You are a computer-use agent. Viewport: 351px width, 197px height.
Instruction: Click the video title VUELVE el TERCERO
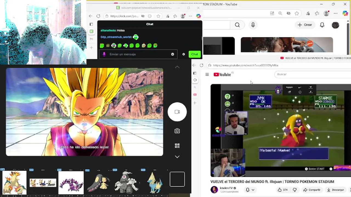click(272, 182)
